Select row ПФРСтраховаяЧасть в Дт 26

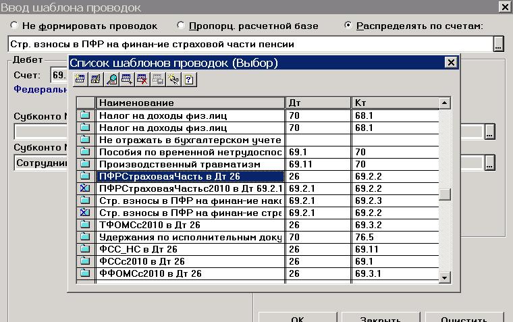(258, 176)
